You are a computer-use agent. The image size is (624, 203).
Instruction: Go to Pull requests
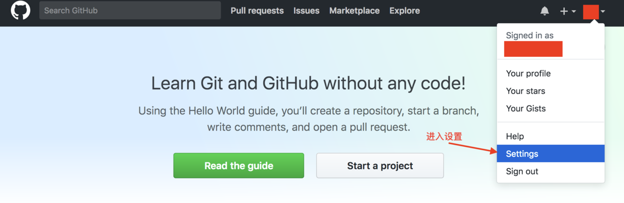click(257, 11)
